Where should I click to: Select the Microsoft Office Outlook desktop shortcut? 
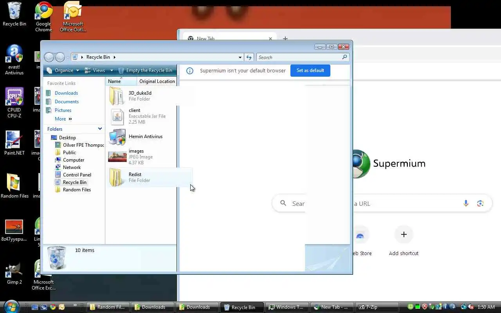73,17
